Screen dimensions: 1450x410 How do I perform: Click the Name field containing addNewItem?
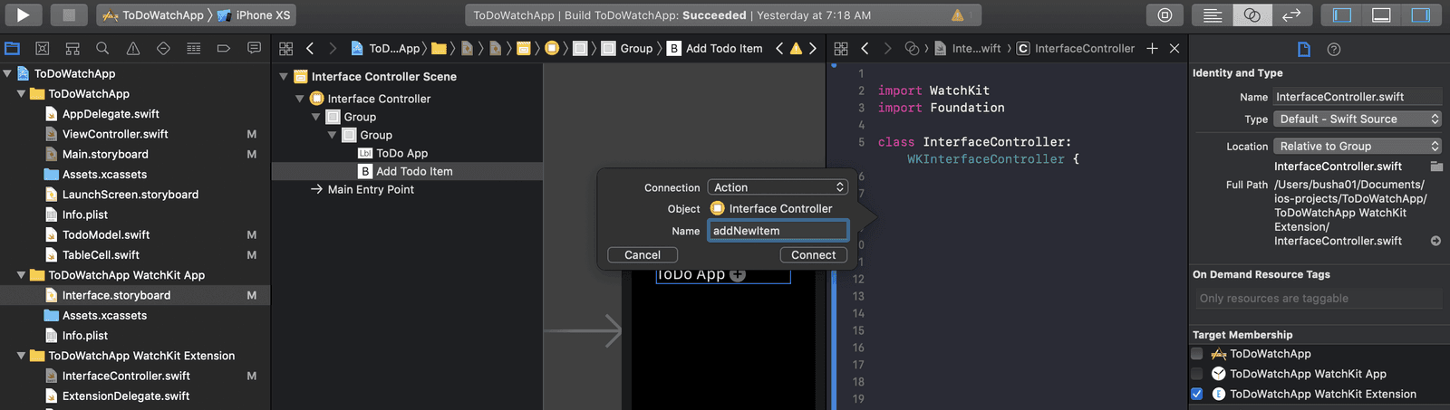click(778, 231)
